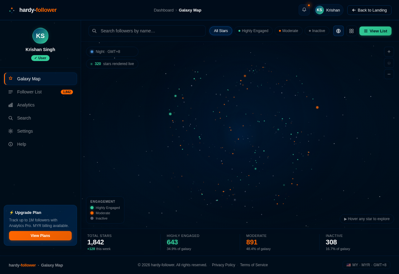Click the View Plans button
This screenshot has height=274, width=399.
[x=40, y=236]
